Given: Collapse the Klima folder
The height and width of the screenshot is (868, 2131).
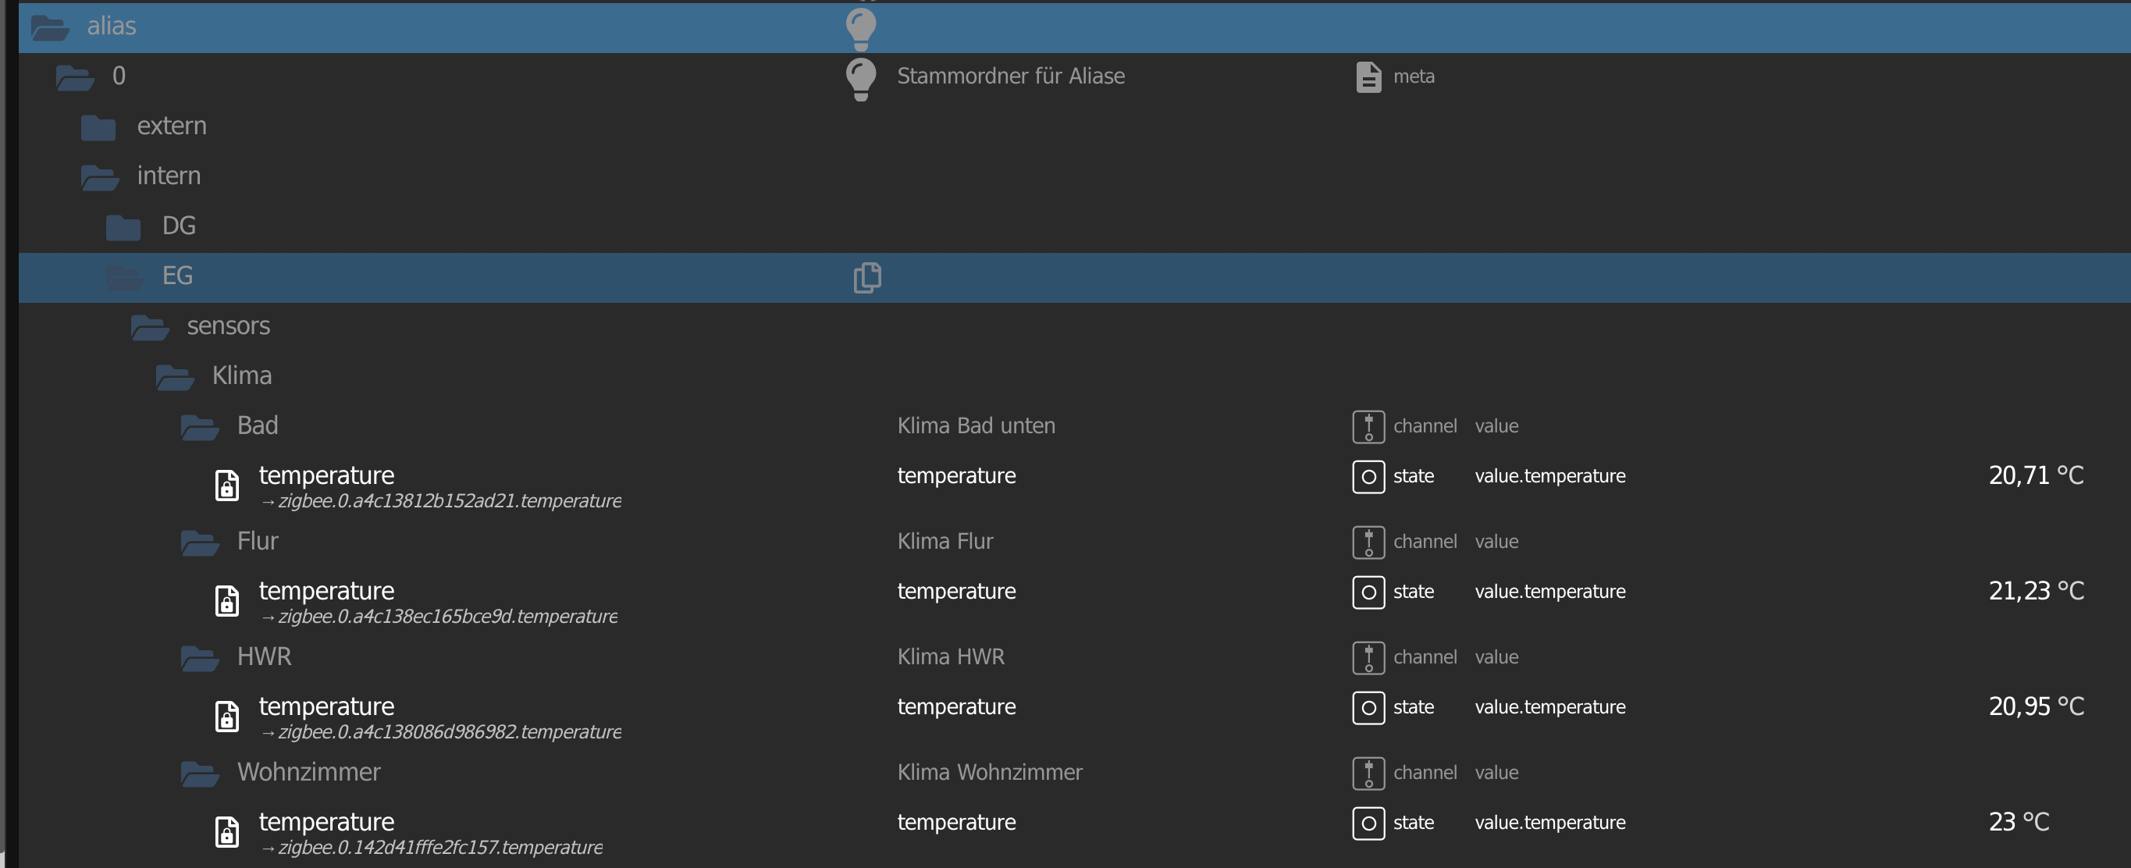Looking at the screenshot, I should (174, 377).
